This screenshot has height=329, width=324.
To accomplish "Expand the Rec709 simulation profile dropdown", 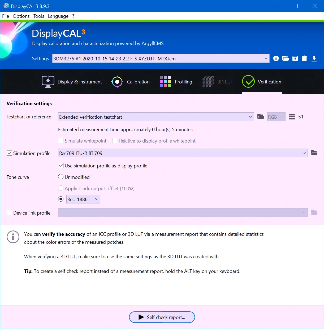I will (183, 153).
